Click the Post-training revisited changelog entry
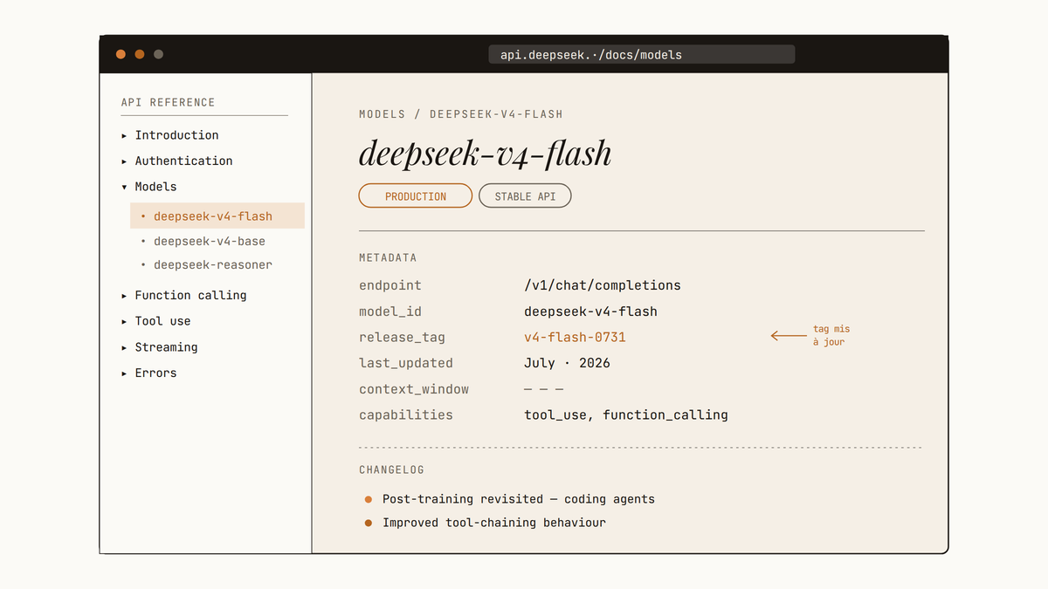1048x589 pixels. point(519,499)
